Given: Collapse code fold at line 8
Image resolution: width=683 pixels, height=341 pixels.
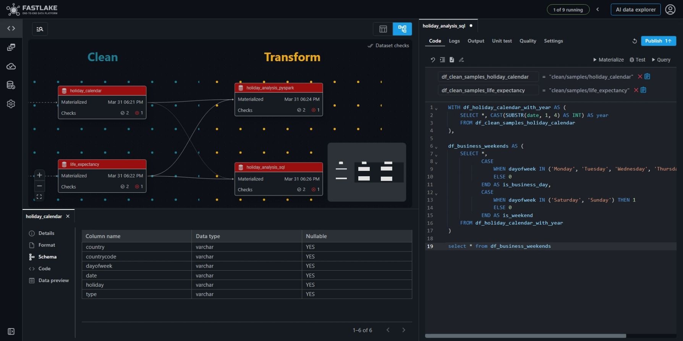Looking at the screenshot, I should (x=436, y=162).
